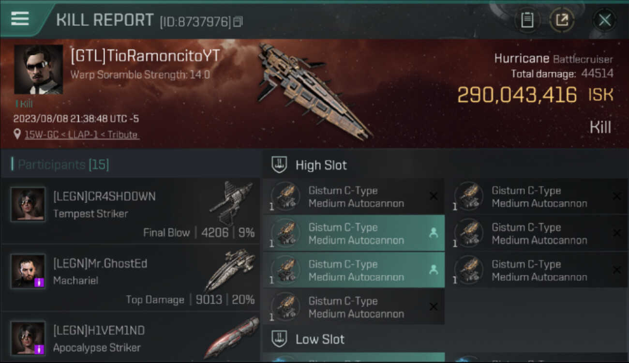Image resolution: width=629 pixels, height=363 pixels.
Task: Select participant H1VEM1ND Apocalypse Striker
Action: tap(130, 338)
